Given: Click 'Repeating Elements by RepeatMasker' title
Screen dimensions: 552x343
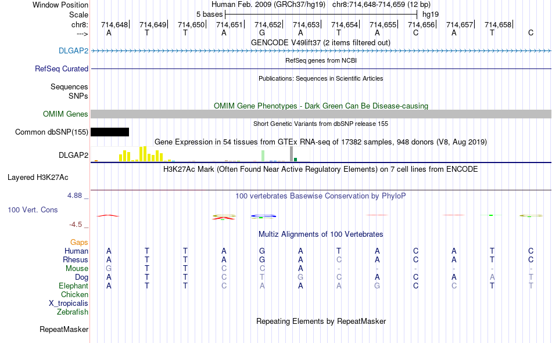Looking at the screenshot, I should 321,321.
